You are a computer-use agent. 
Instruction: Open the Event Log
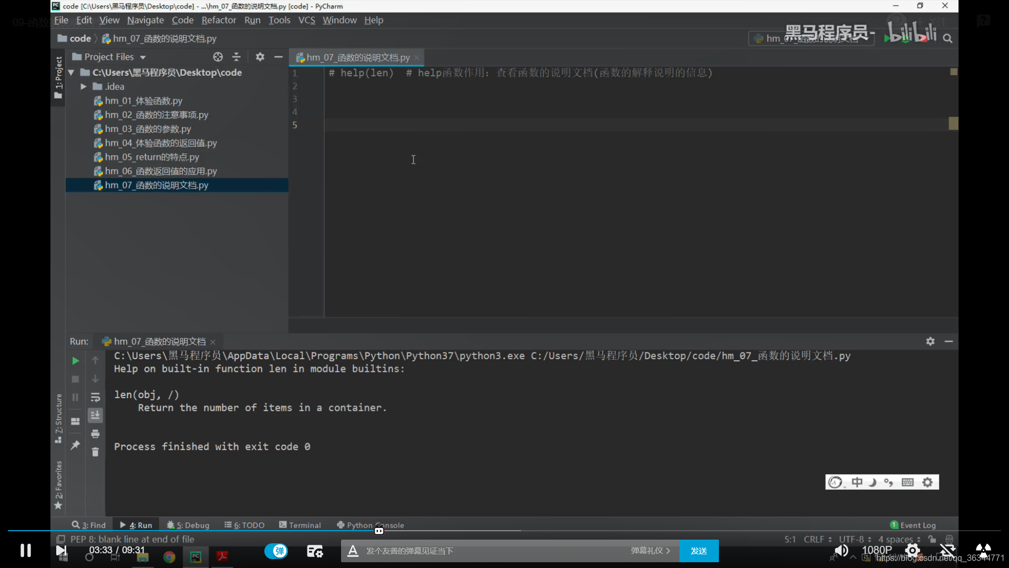(913, 525)
